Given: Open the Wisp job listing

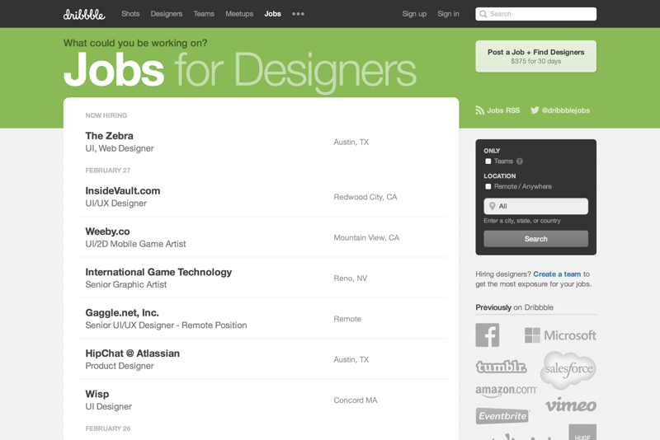Looking at the screenshot, I should [97, 394].
